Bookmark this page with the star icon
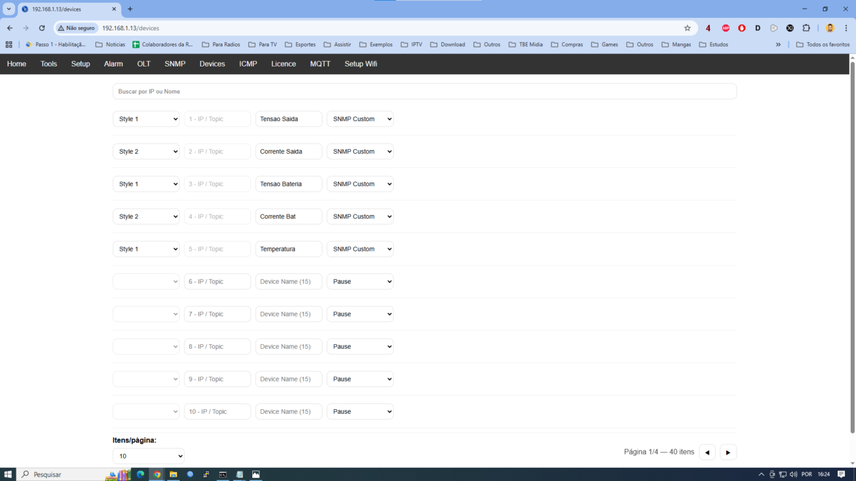This screenshot has height=481, width=856. 687,28
